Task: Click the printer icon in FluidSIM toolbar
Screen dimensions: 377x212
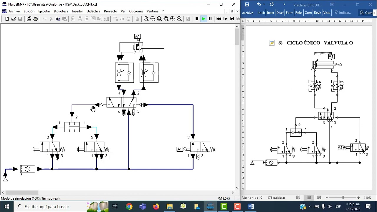Action: point(36,19)
